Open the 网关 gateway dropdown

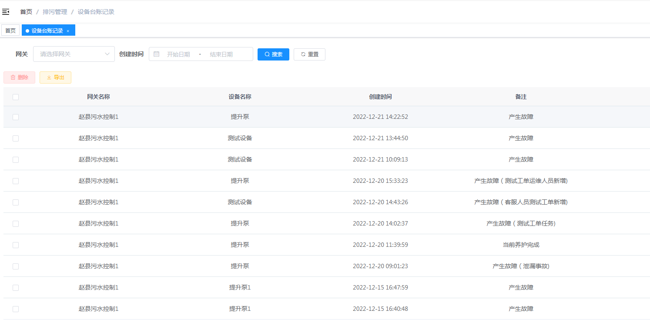click(70, 54)
